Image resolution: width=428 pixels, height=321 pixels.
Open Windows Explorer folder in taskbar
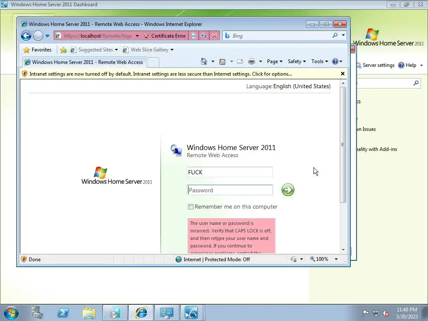coord(89,313)
